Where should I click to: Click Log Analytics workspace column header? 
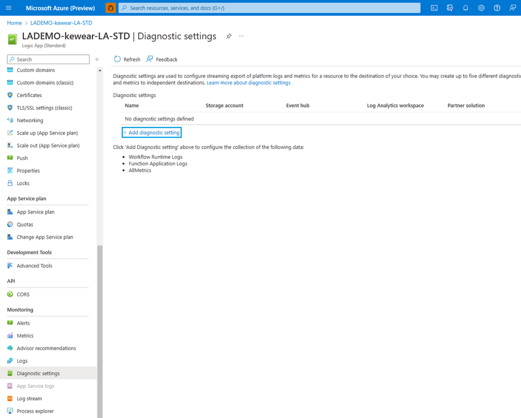coord(395,105)
